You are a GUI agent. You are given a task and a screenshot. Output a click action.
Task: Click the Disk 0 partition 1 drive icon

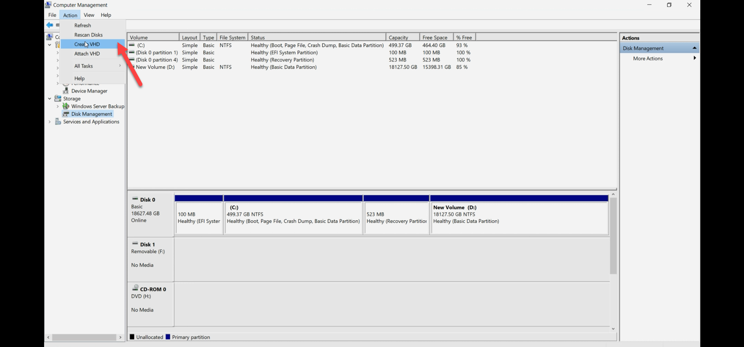[132, 52]
